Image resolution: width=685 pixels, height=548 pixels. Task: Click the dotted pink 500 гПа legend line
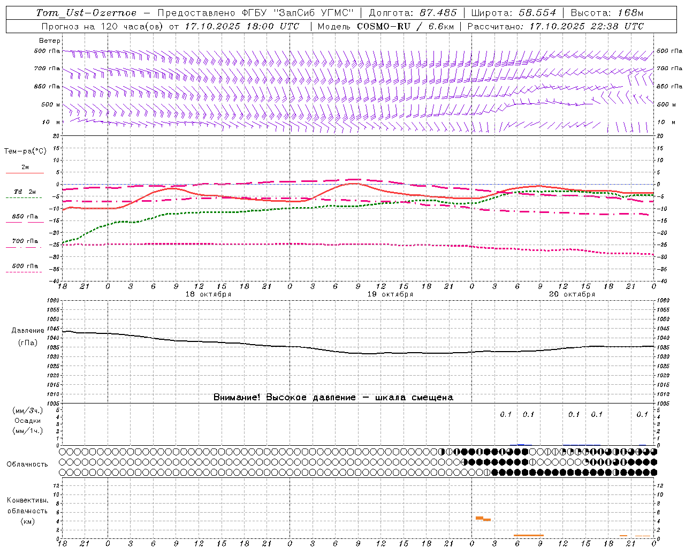point(24,272)
